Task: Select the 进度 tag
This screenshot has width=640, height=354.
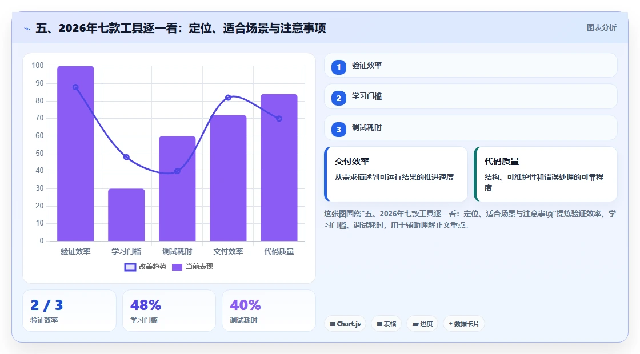Action: click(422, 324)
